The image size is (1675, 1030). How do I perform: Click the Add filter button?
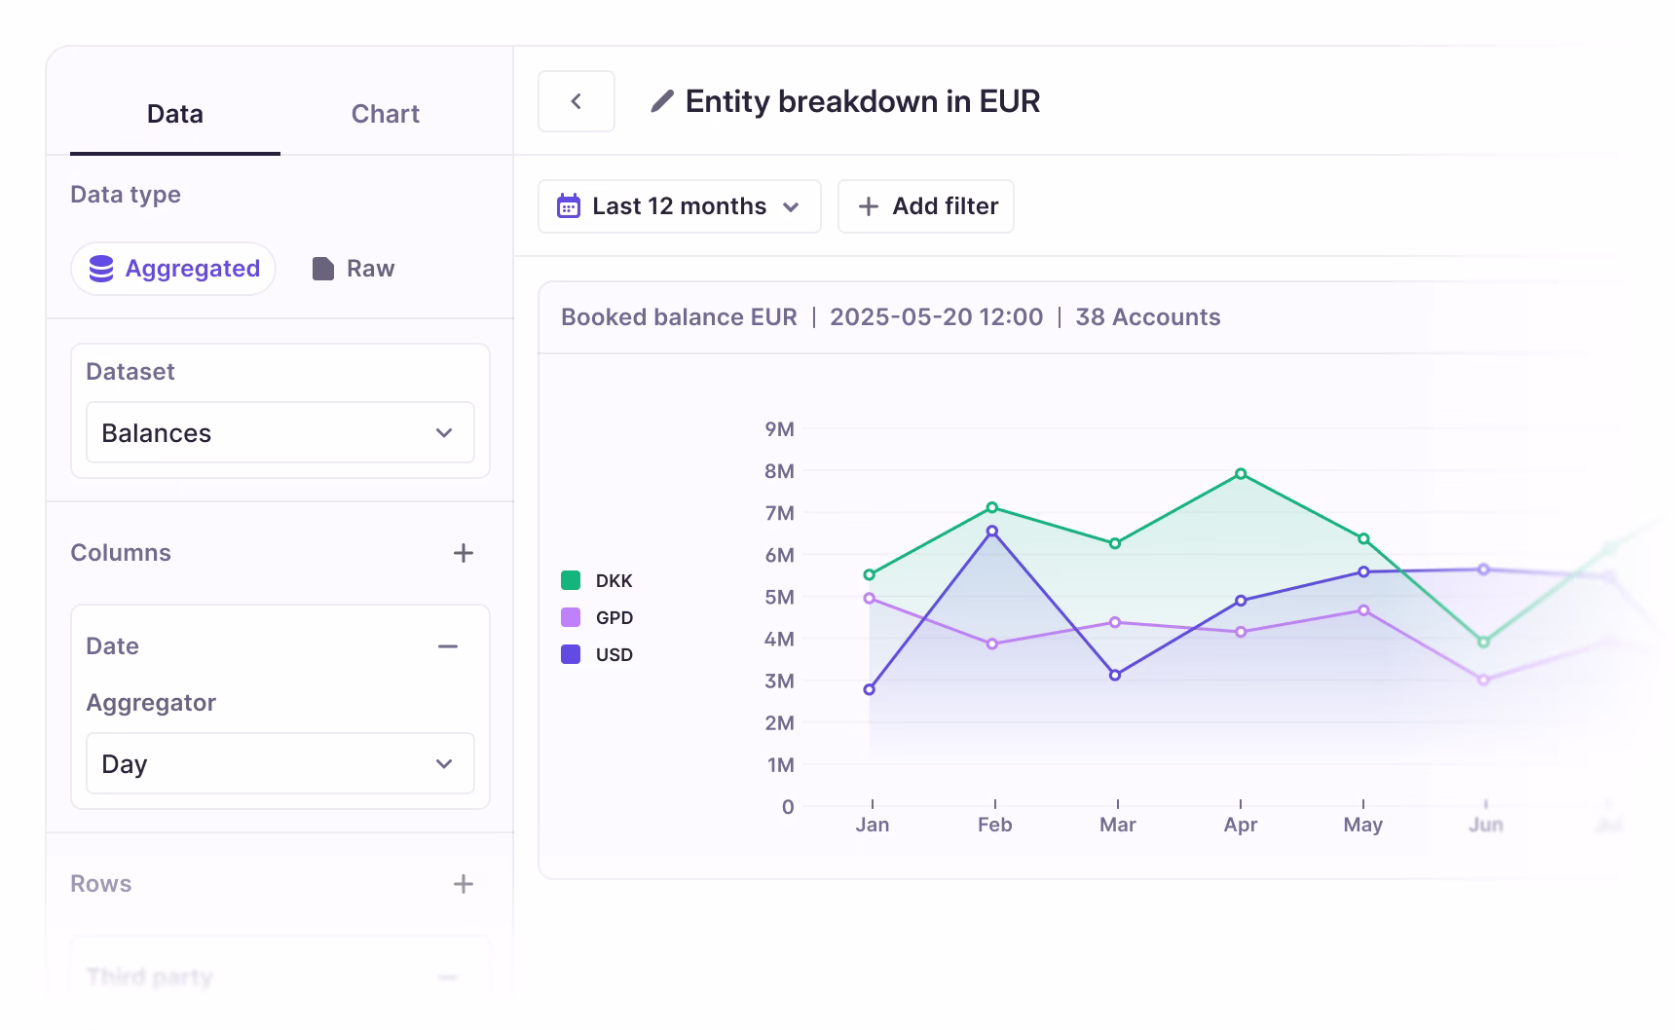point(926,206)
